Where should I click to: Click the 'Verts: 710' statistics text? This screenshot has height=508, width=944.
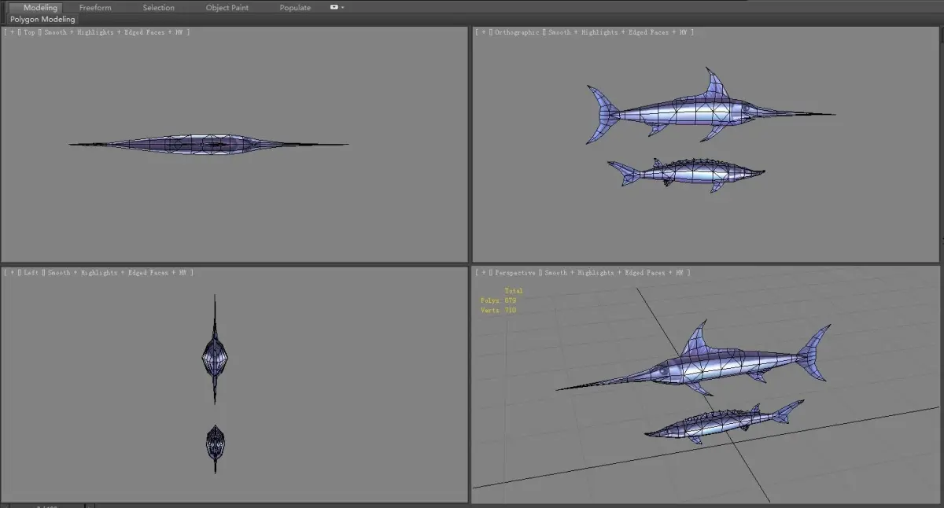(x=498, y=311)
